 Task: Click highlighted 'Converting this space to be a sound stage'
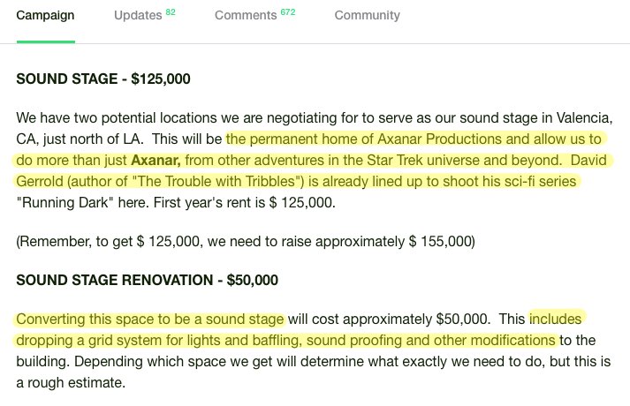click(150, 320)
